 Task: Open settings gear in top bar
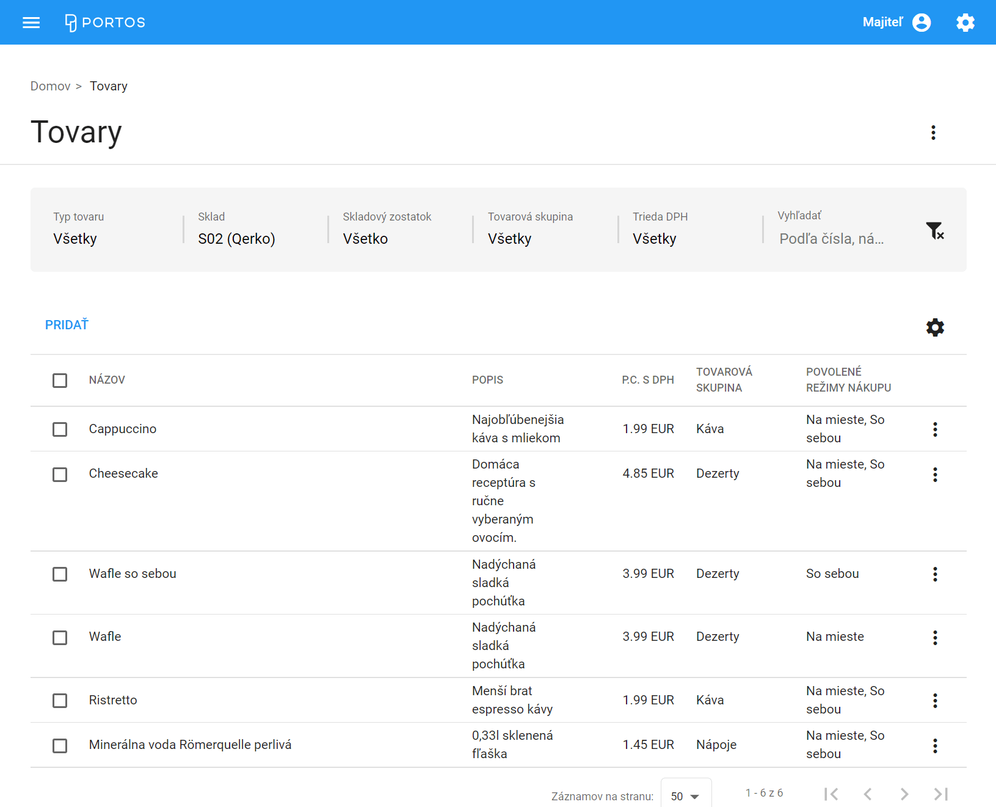tap(965, 23)
